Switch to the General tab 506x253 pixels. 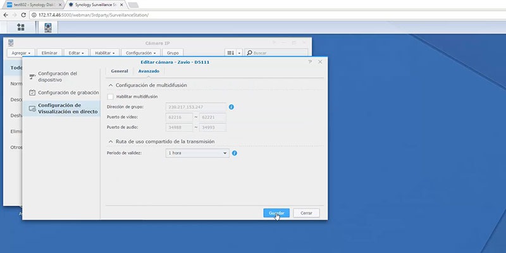click(x=120, y=71)
